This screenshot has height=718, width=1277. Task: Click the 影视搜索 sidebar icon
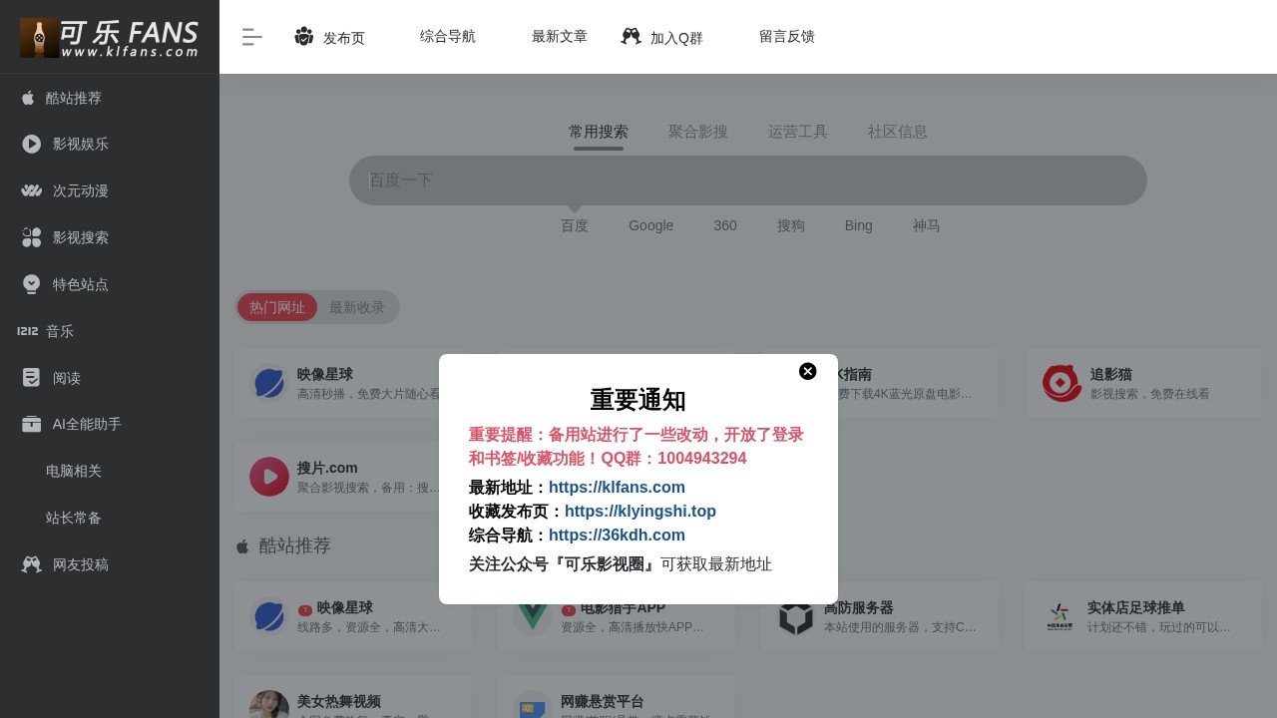(32, 237)
